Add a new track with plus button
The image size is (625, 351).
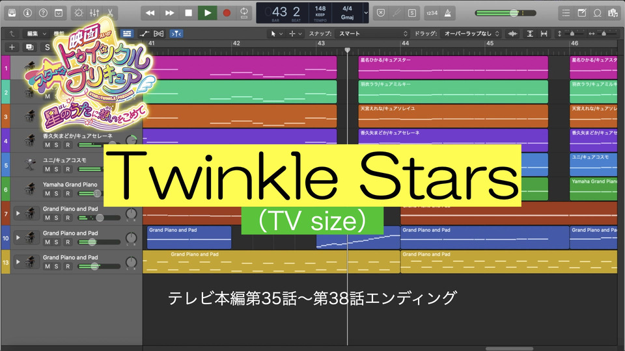click(x=12, y=47)
